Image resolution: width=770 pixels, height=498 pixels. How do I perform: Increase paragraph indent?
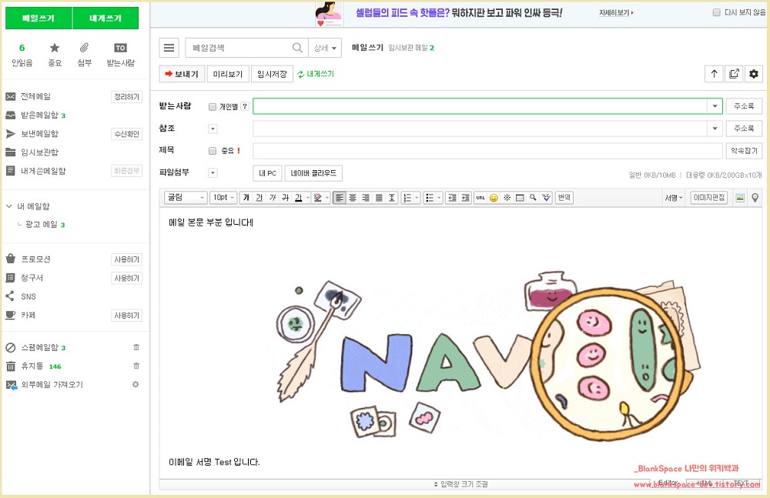pyautogui.click(x=465, y=198)
